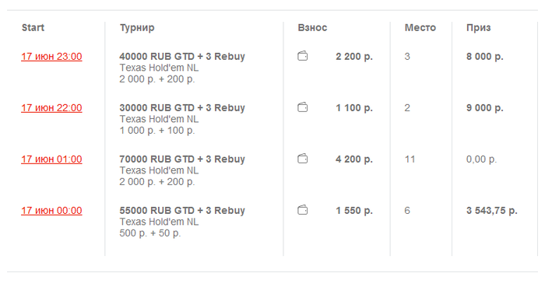This screenshot has width=545, height=287.
Task: Sort by the Start column header
Action: [33, 27]
